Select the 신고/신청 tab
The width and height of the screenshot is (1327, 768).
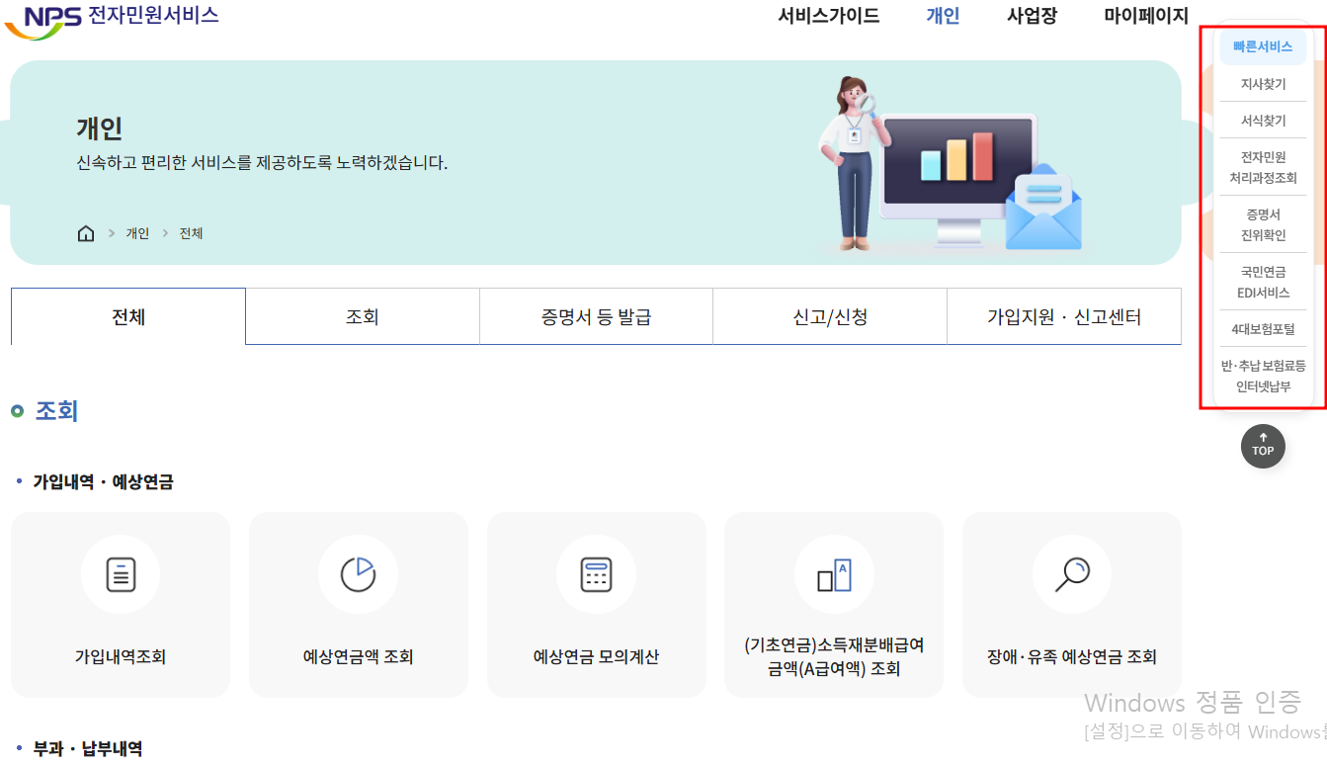(x=829, y=315)
